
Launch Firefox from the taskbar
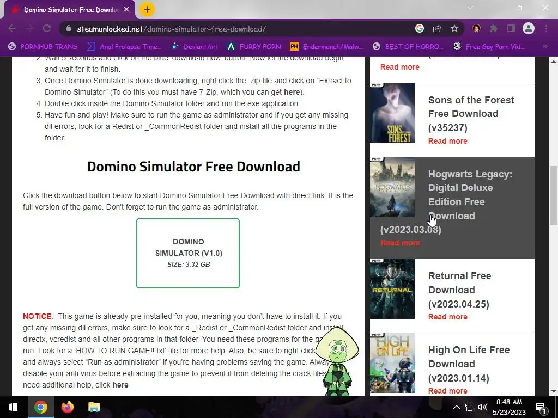(67, 407)
